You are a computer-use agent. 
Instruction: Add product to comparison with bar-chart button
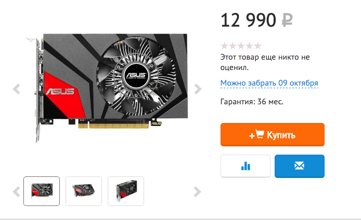(246, 166)
